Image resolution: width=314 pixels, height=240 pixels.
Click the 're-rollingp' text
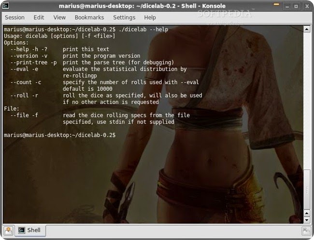[x=80, y=76]
